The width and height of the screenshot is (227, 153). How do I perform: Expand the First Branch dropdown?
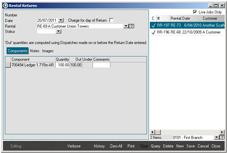(216, 137)
